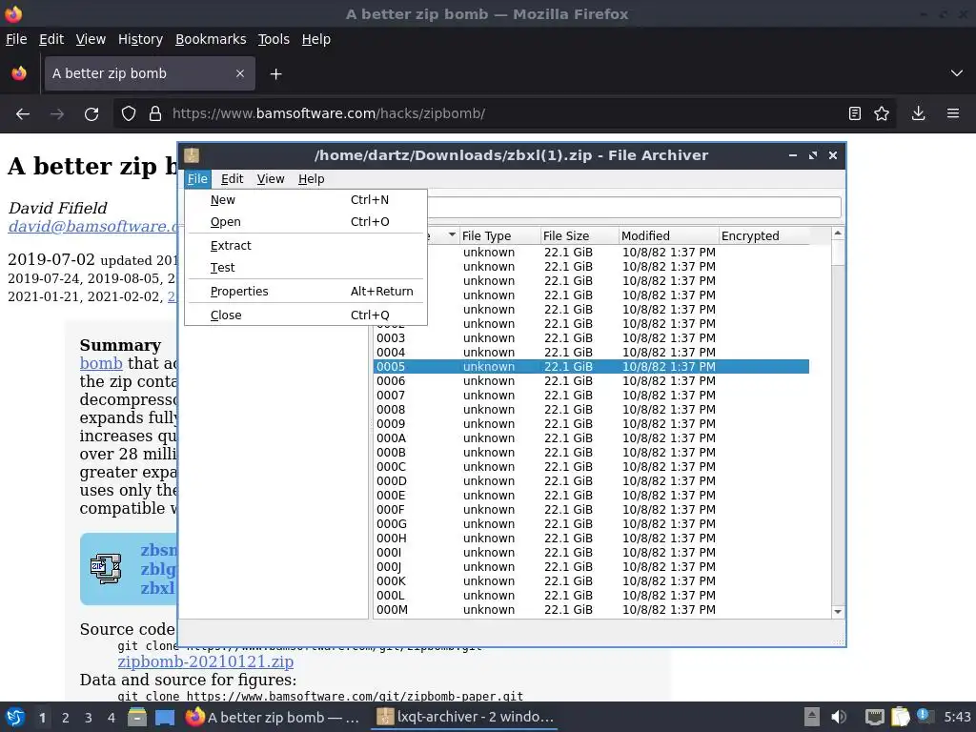Select file row 000G
This screenshot has height=732, width=976.
pyautogui.click(x=591, y=524)
